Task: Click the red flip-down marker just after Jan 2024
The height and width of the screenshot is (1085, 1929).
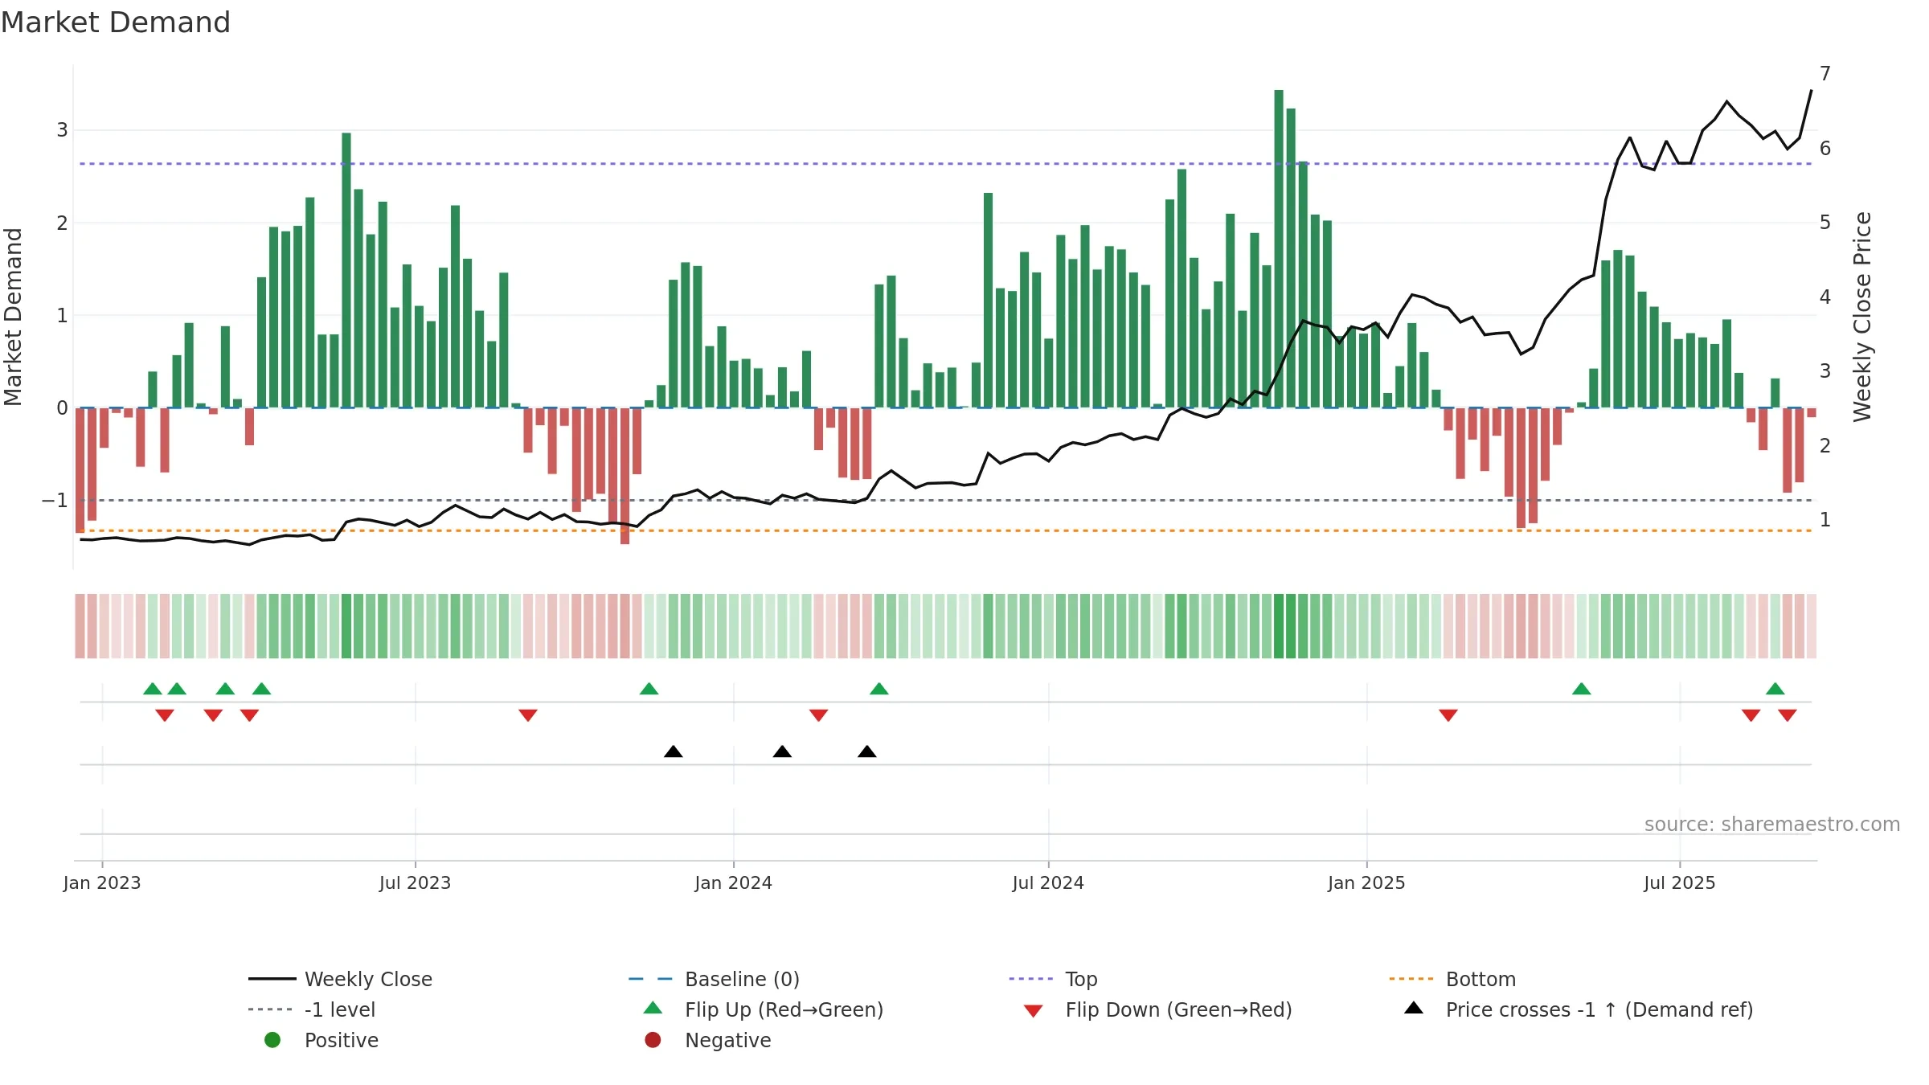Action: tap(819, 715)
